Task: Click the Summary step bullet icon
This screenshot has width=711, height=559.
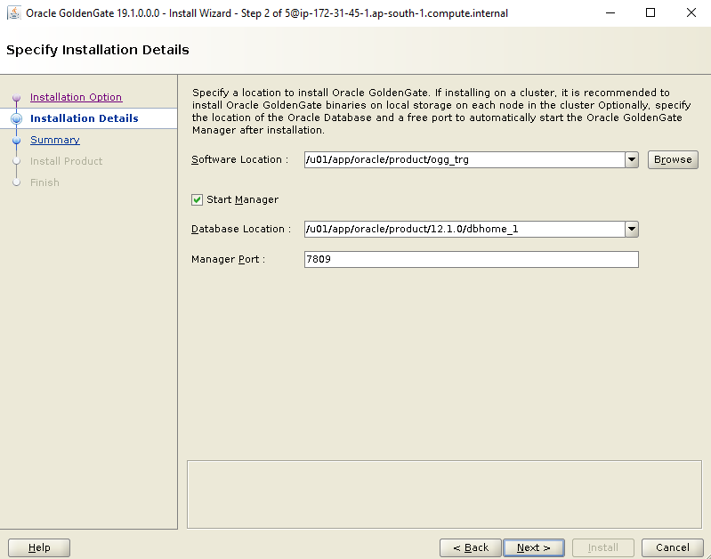Action: (x=16, y=141)
